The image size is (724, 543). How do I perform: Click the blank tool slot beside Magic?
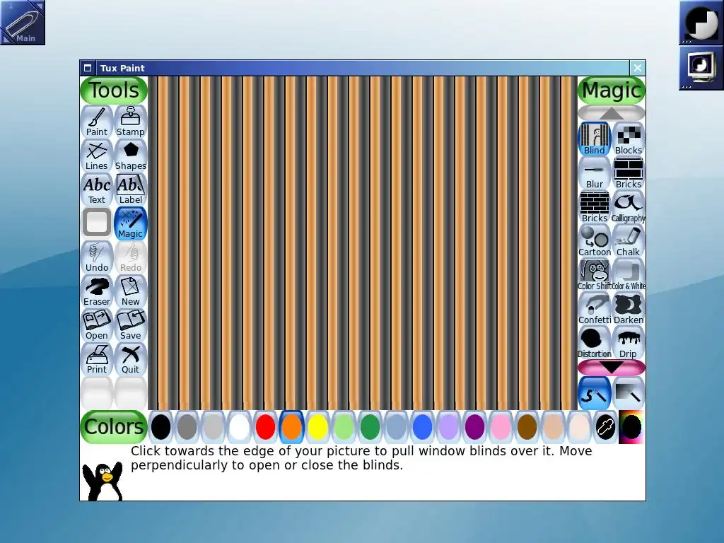click(96, 223)
